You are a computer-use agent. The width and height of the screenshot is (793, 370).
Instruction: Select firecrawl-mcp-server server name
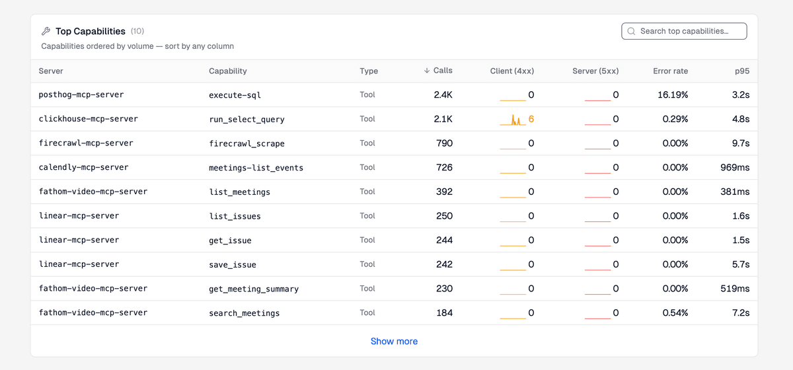(86, 143)
